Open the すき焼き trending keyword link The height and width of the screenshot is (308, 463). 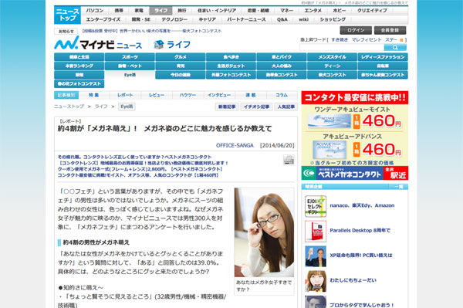tap(340, 40)
